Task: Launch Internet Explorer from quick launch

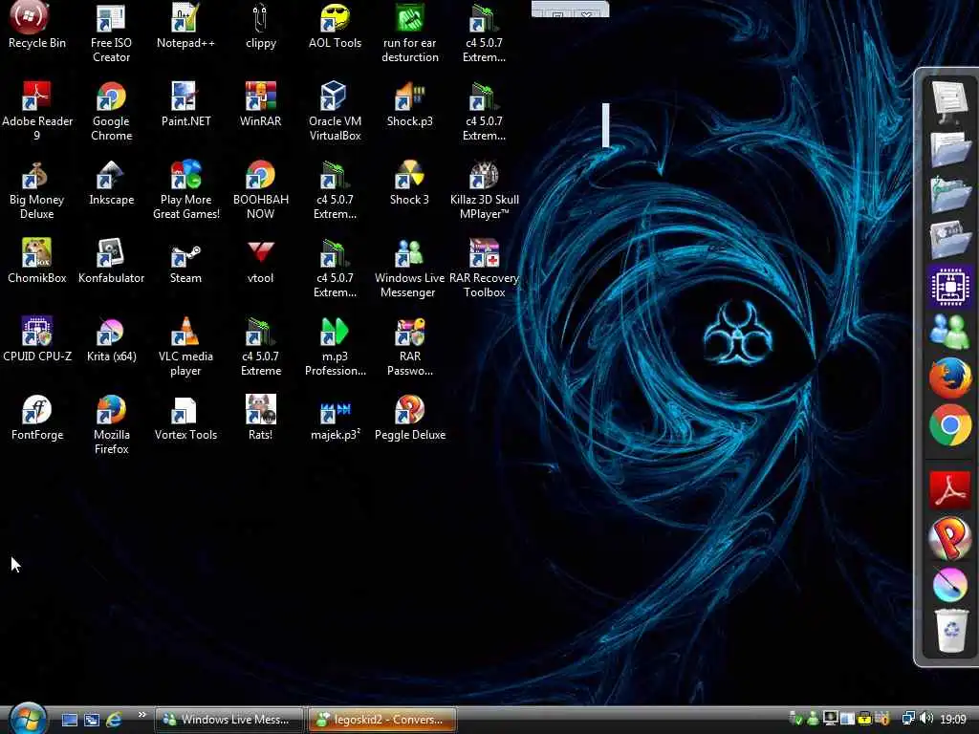Action: click(114, 720)
